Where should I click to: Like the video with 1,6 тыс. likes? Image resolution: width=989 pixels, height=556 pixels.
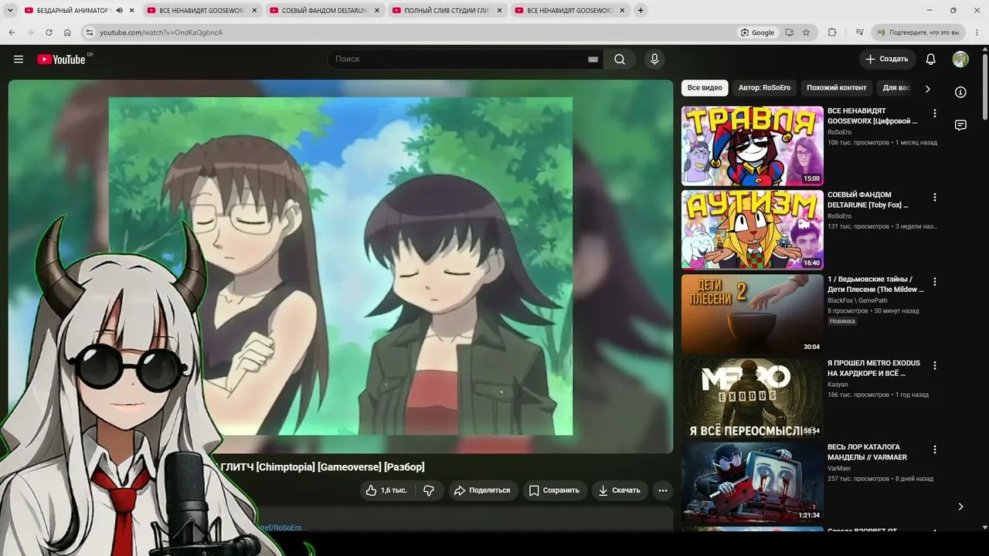[386, 490]
